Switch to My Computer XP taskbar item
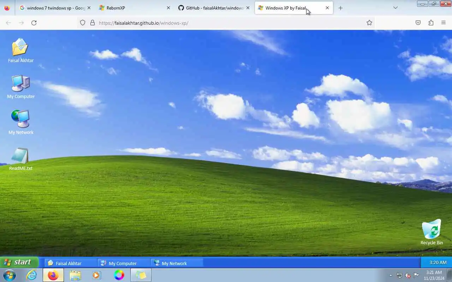Screen dimensions: 452x282 pos(124,263)
